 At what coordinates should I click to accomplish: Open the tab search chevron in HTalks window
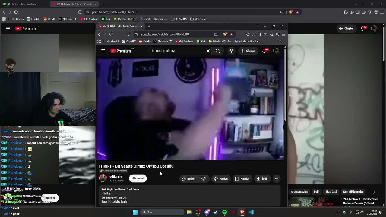coord(257,26)
